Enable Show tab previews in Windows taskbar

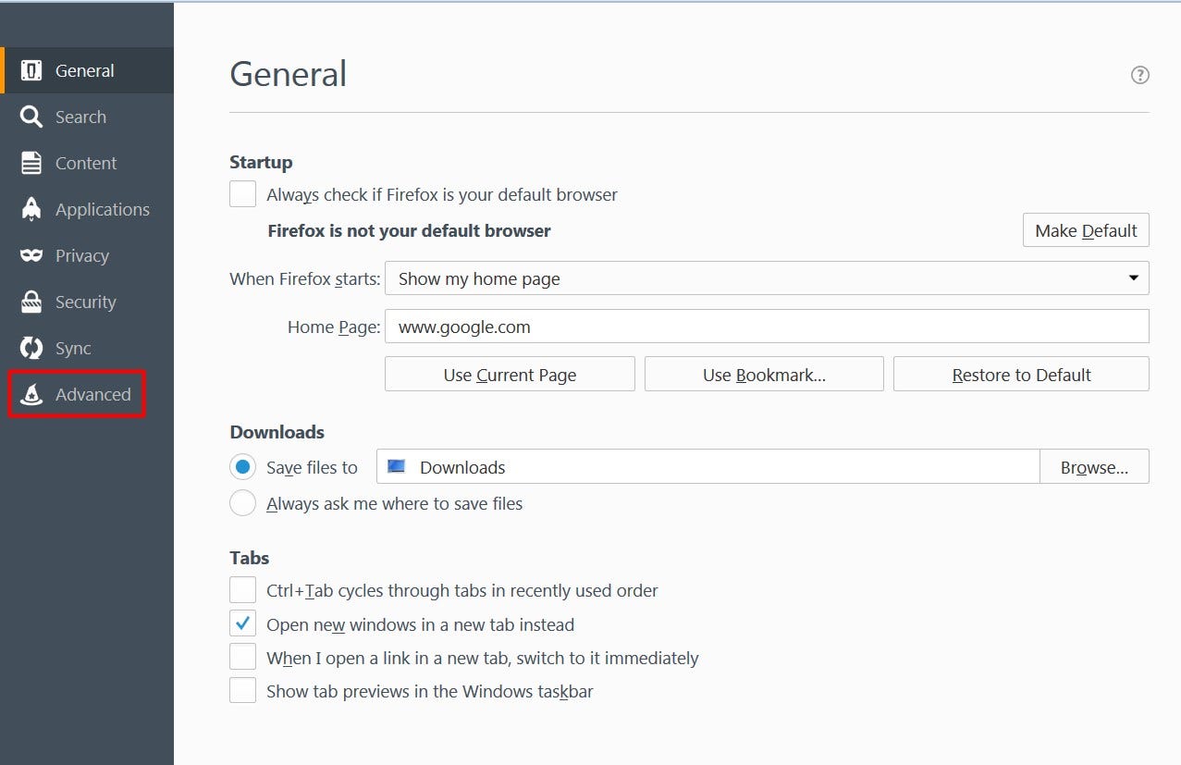(x=242, y=690)
